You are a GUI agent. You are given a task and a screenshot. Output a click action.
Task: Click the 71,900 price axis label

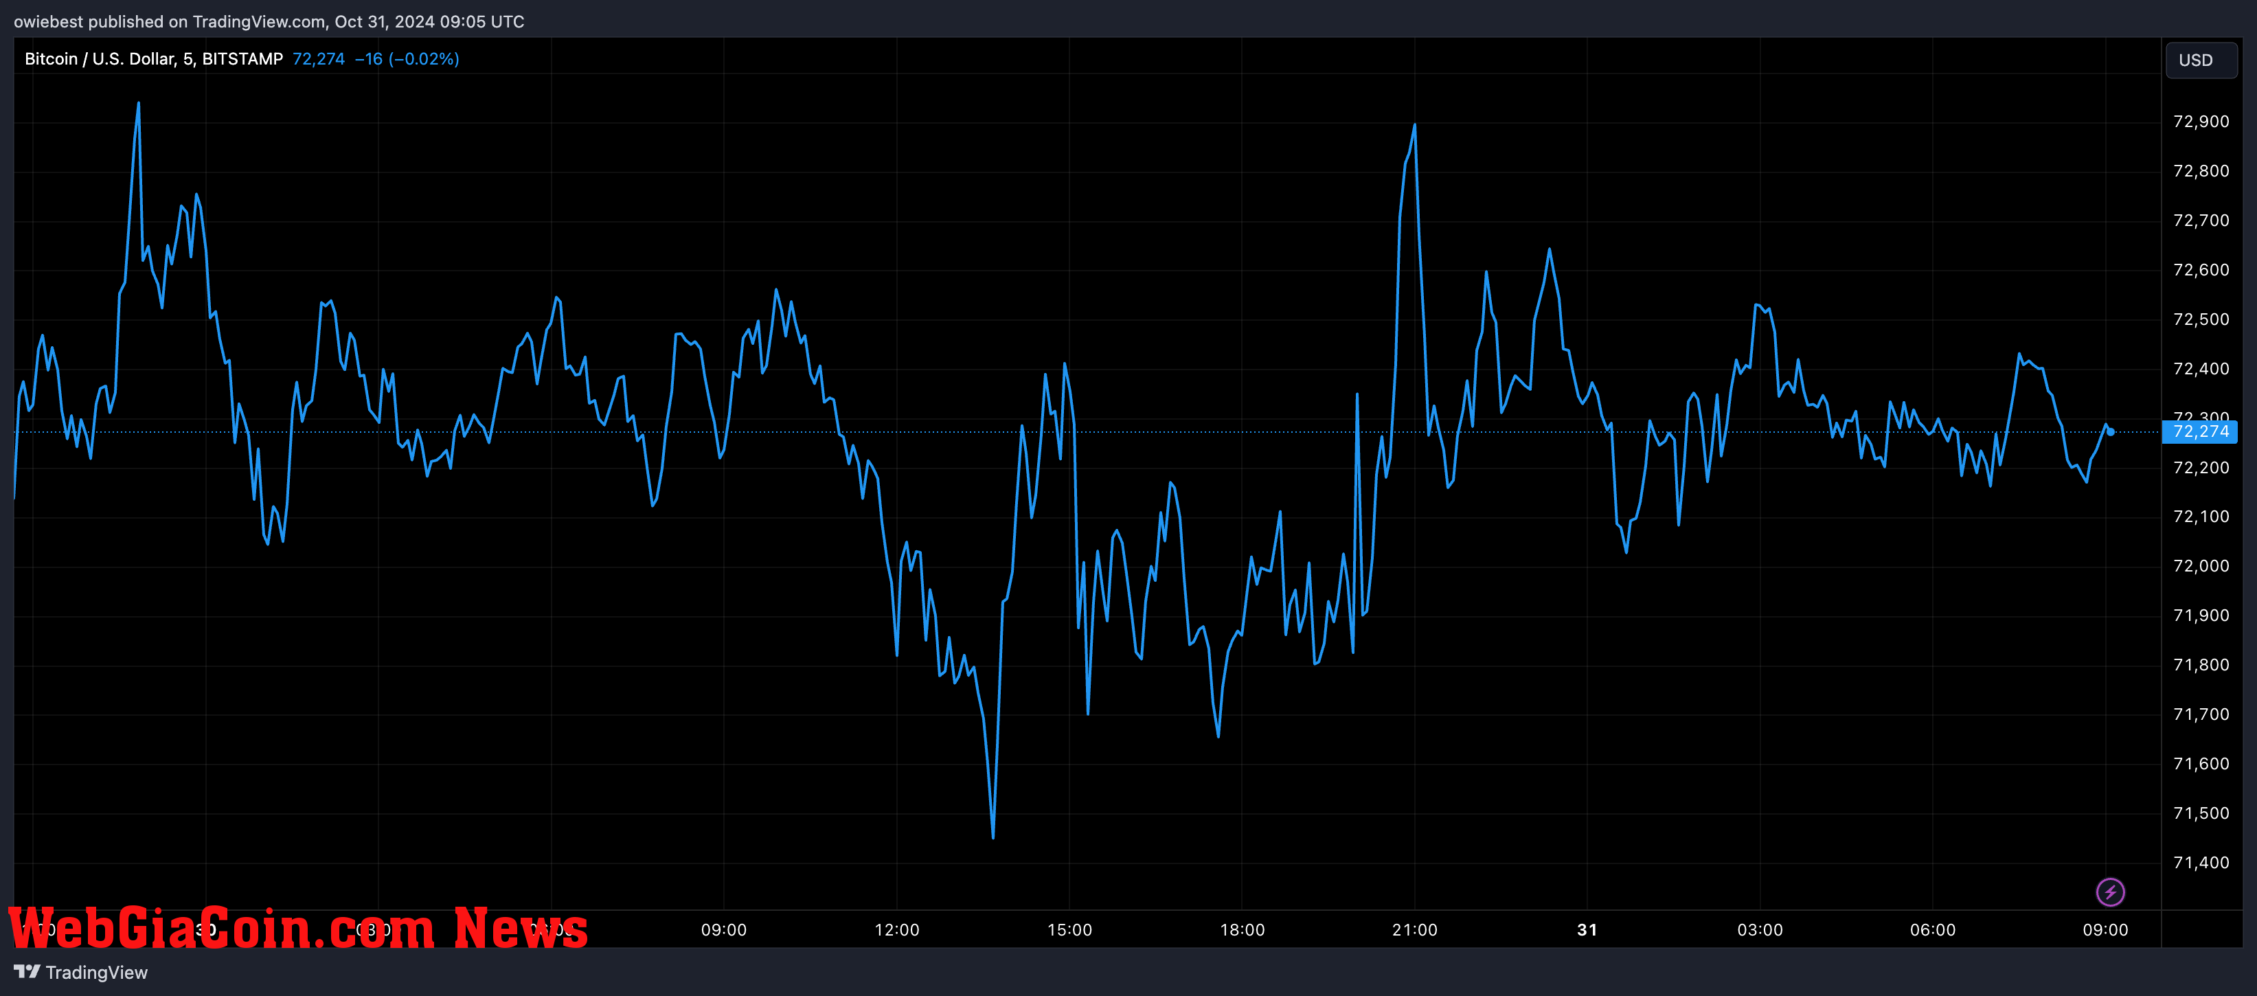2201,616
